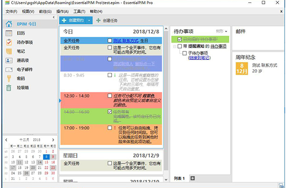Viewport: 286px width, 188px height.
Task: Select the orange 17:00 - 19:00 task block
Action: tap(111, 135)
